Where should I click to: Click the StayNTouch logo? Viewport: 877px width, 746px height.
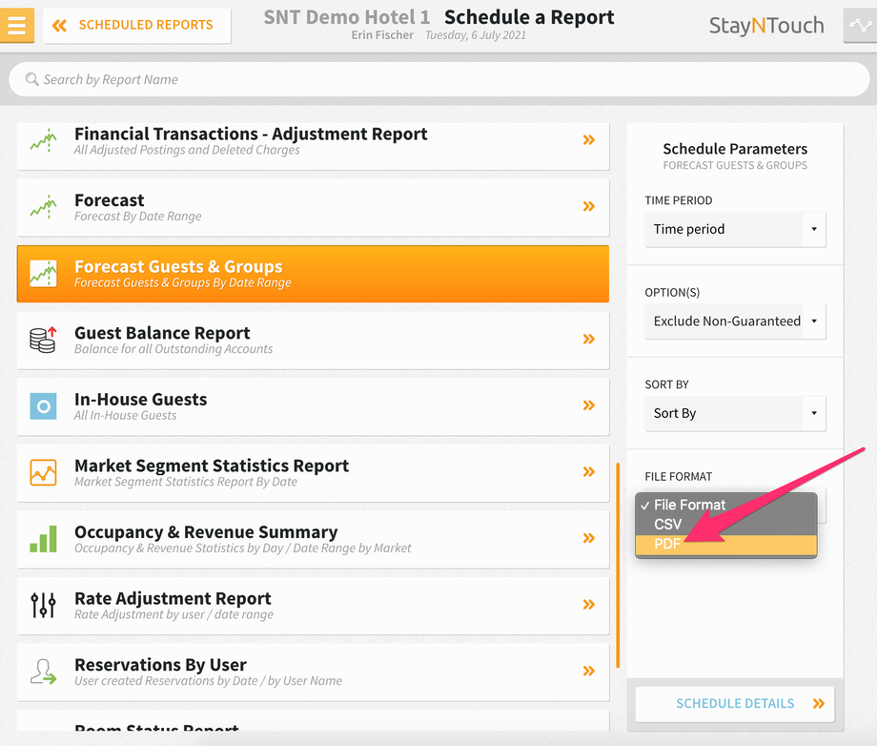[x=766, y=26]
